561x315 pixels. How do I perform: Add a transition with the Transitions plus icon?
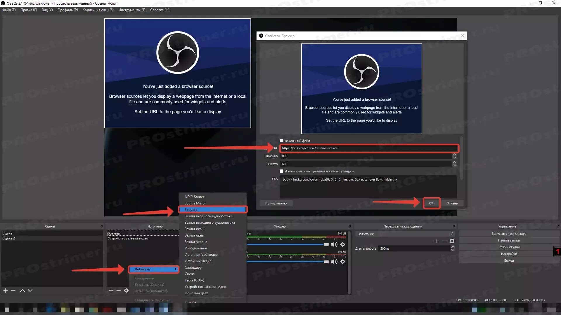coord(437,241)
